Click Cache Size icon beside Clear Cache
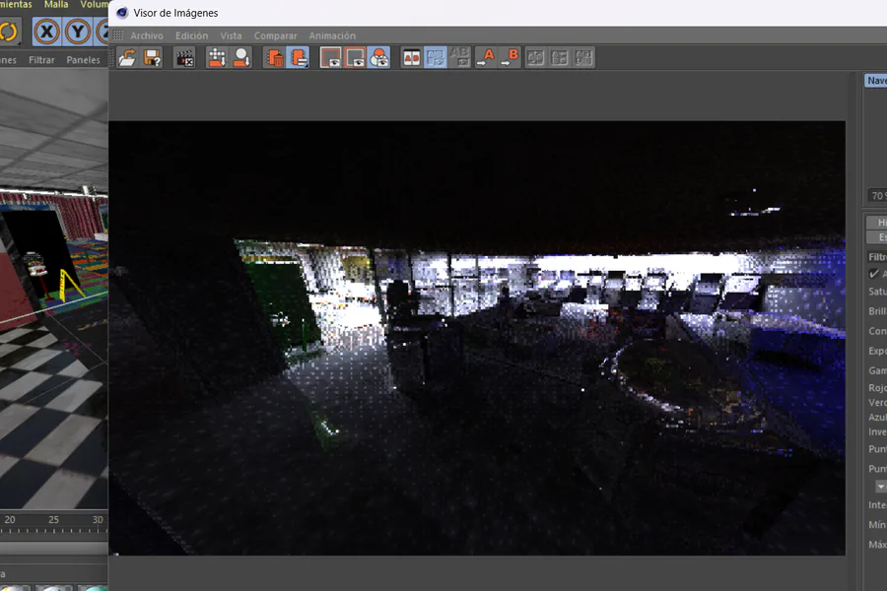 [x=241, y=58]
